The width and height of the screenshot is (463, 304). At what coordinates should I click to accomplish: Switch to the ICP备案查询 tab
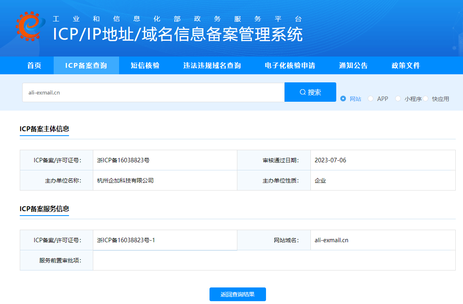click(86, 65)
